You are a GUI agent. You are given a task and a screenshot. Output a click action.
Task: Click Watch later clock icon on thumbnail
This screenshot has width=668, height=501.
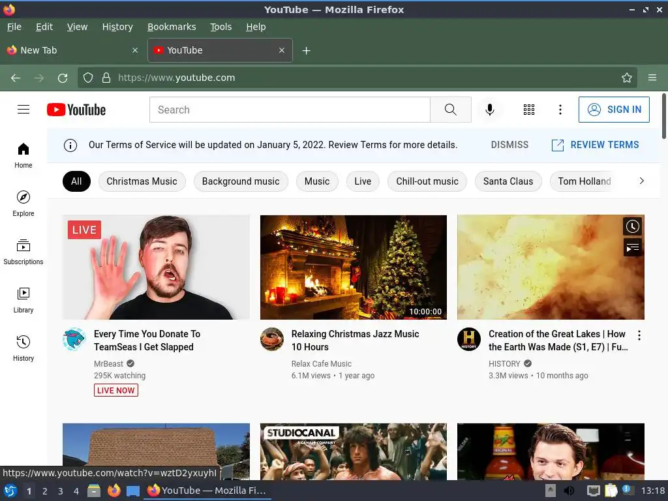tap(633, 226)
